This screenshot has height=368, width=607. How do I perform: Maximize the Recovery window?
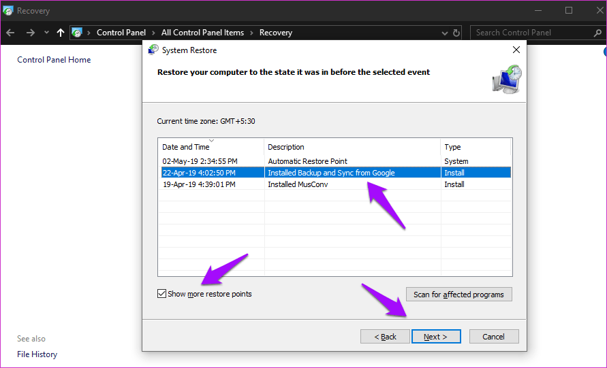pos(569,10)
